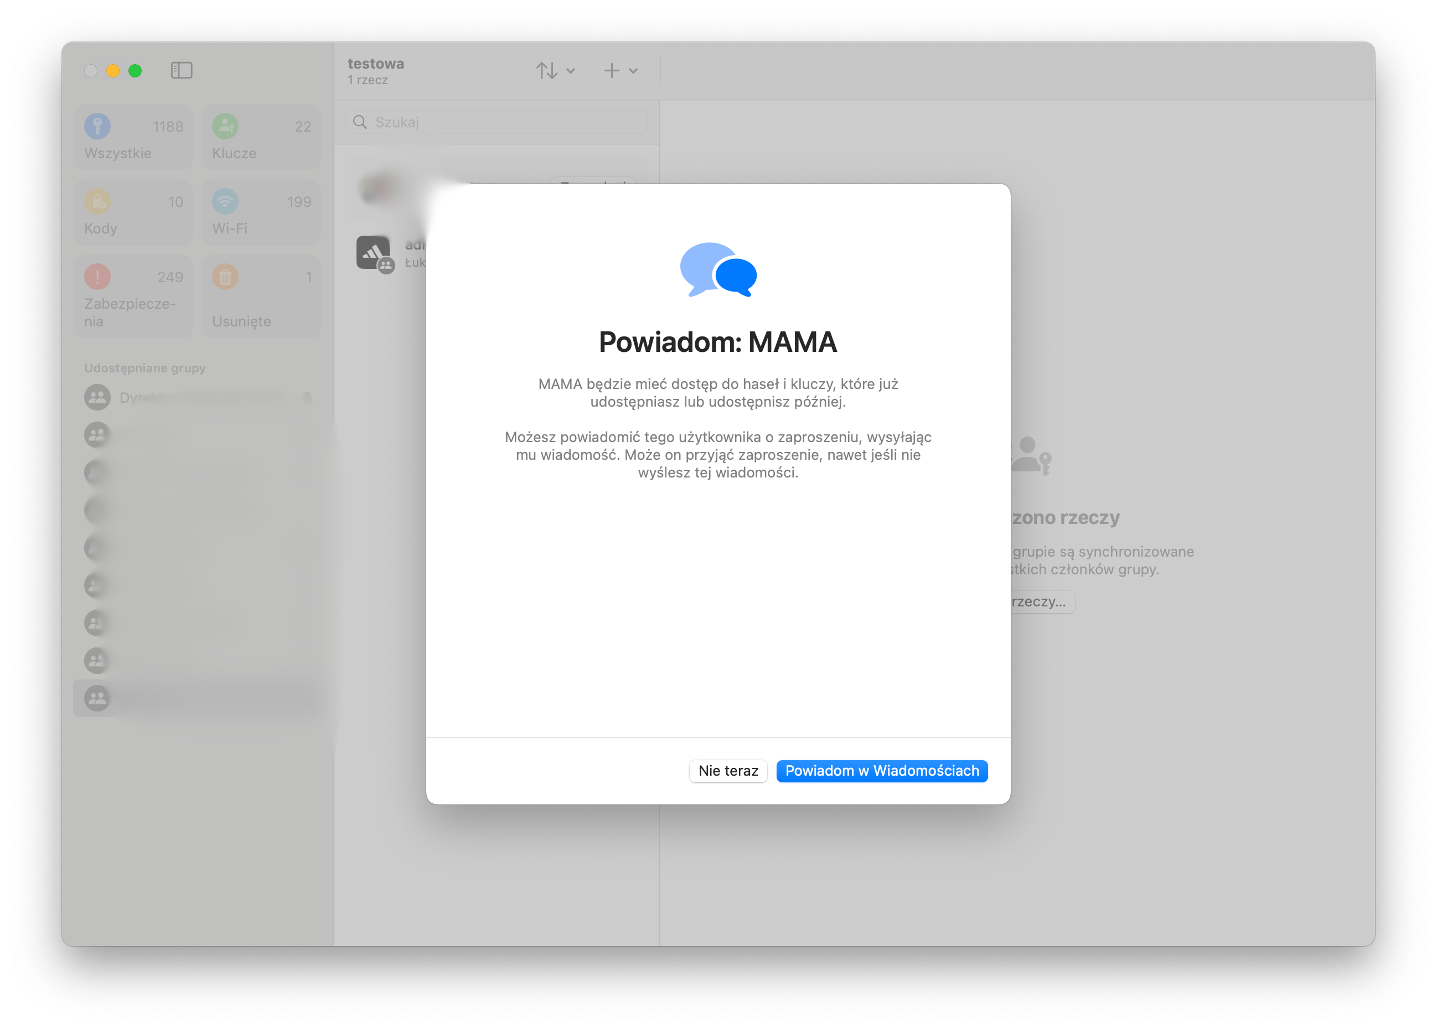Open the Usunięte trash icon
1437x1028 pixels.
click(225, 277)
